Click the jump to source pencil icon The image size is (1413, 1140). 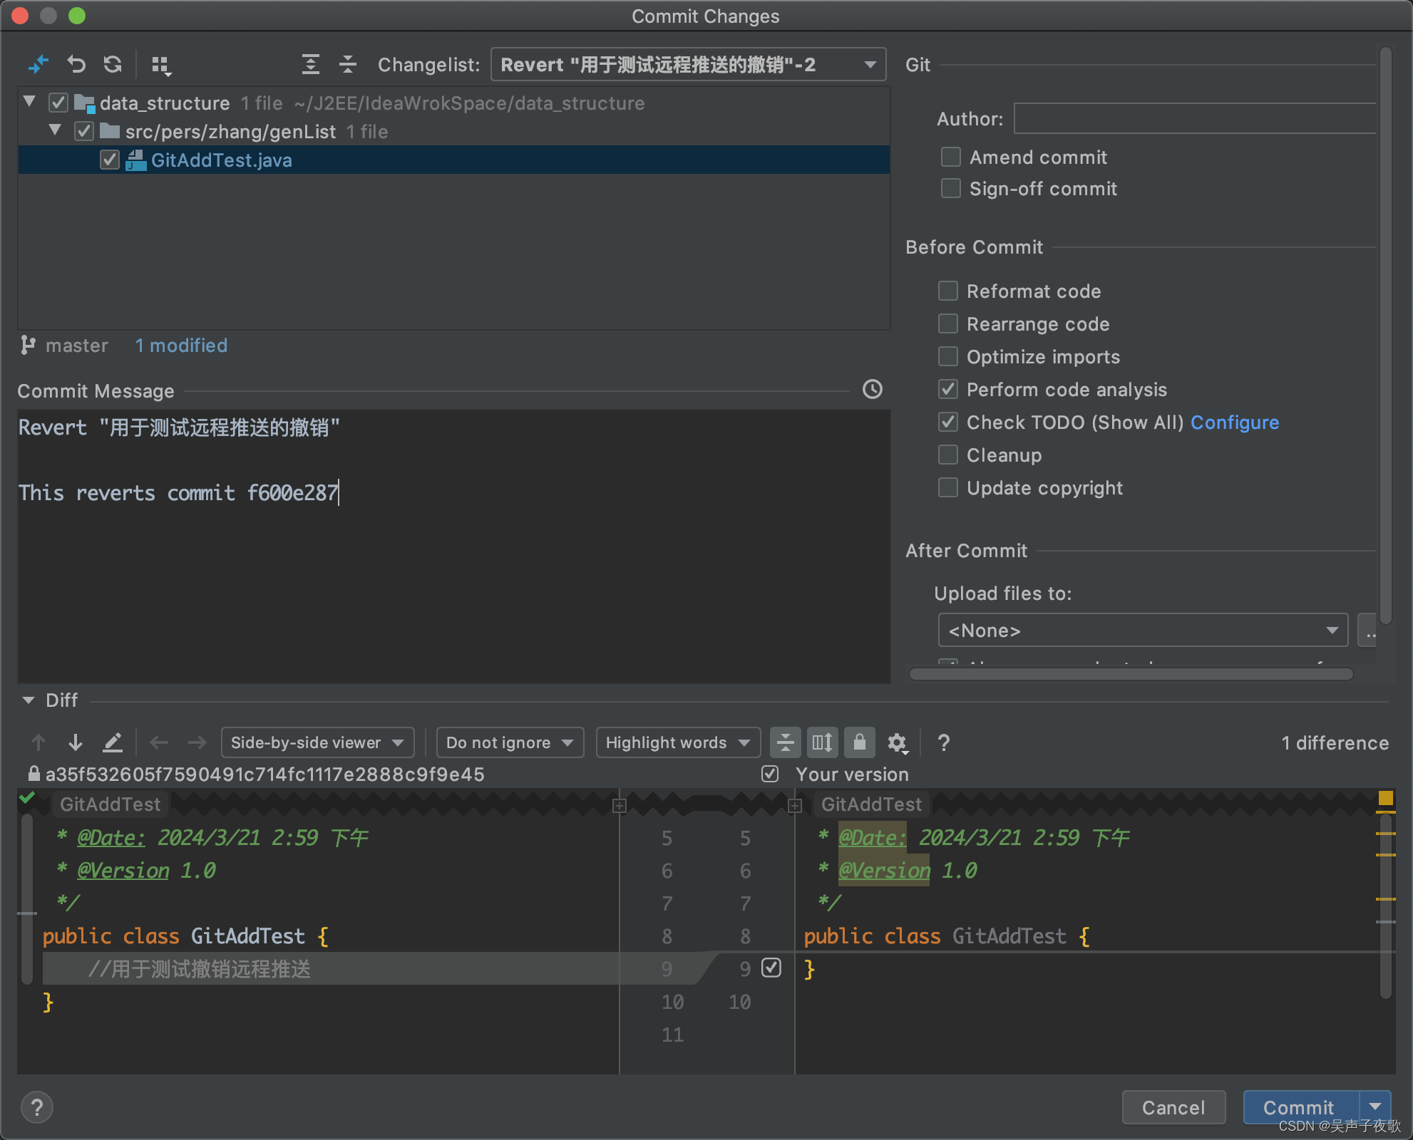(113, 742)
